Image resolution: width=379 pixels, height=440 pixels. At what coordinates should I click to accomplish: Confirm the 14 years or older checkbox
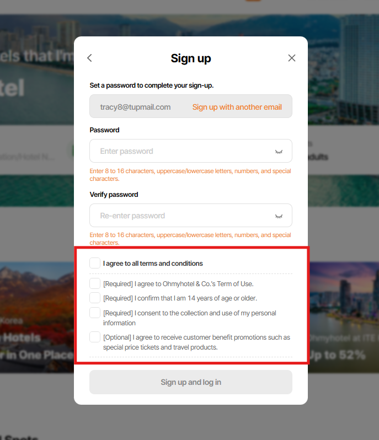pos(95,298)
